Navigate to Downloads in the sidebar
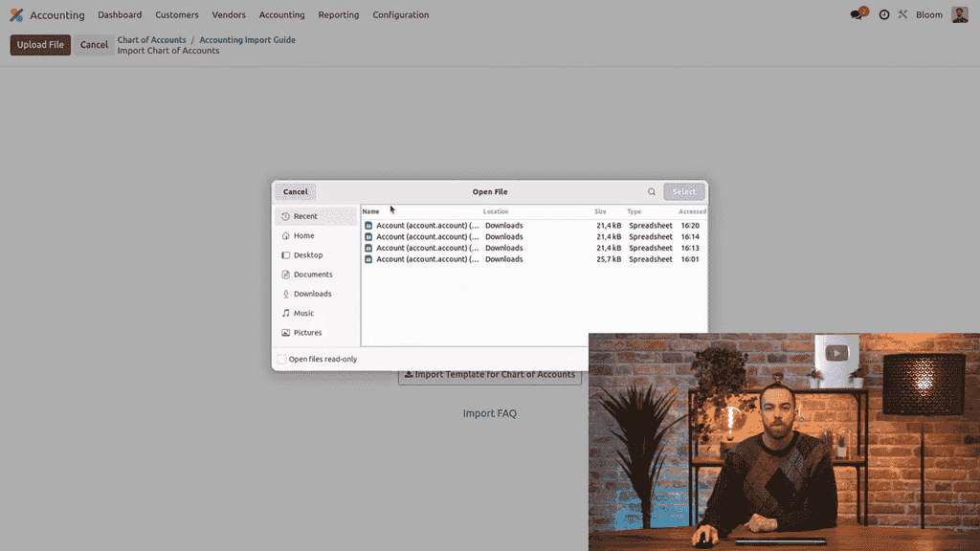The width and height of the screenshot is (980, 551). tap(312, 294)
